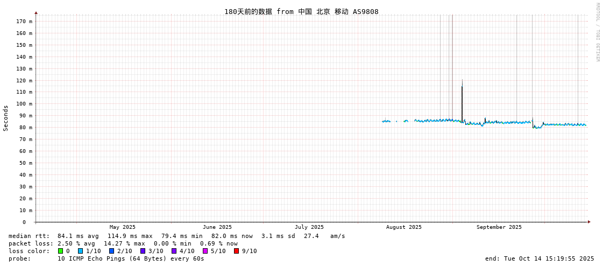Select the light blue 1/10 loss swatch
The width and height of the screenshot is (603, 266).
pyautogui.click(x=80, y=251)
